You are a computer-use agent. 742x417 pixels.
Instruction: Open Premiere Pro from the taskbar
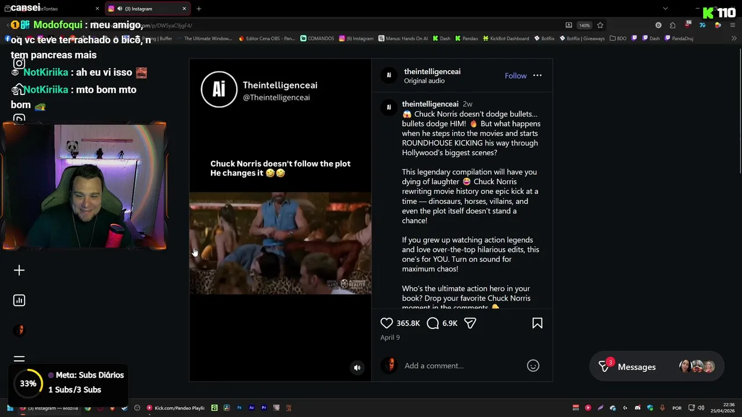(x=264, y=408)
